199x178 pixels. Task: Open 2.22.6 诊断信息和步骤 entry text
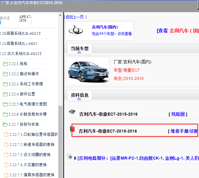coord(28,114)
